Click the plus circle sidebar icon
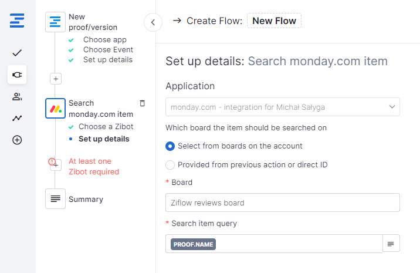420x273 pixels. pyautogui.click(x=17, y=140)
